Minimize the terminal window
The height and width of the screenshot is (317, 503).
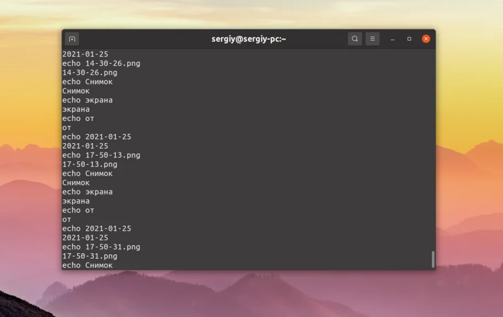392,39
